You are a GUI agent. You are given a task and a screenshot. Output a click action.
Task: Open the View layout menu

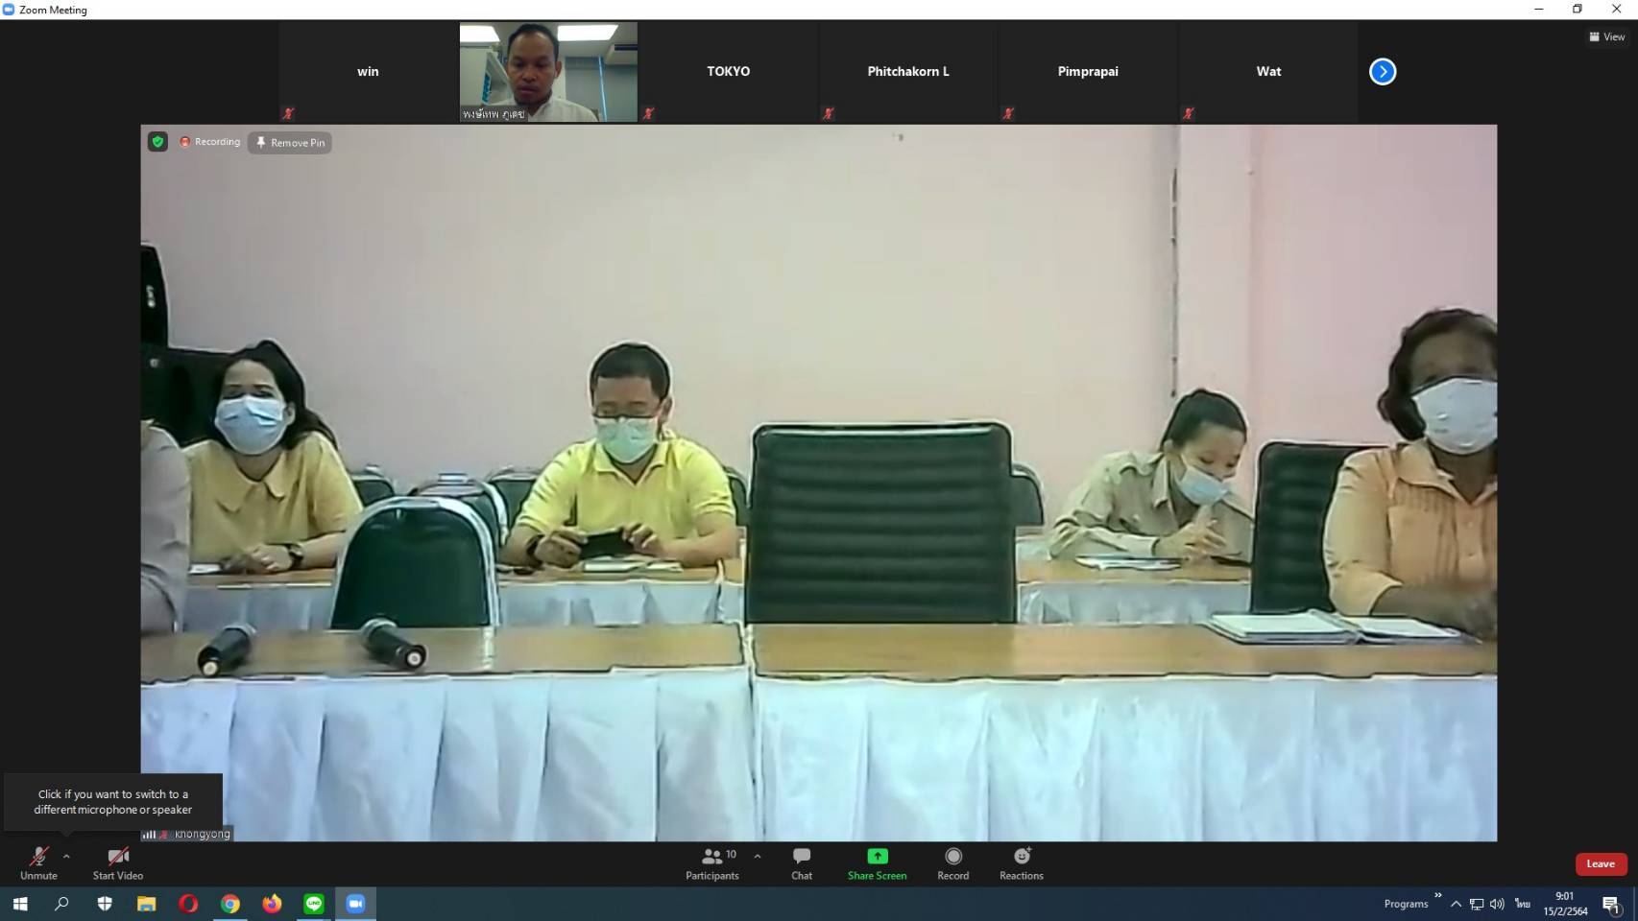(x=1607, y=36)
